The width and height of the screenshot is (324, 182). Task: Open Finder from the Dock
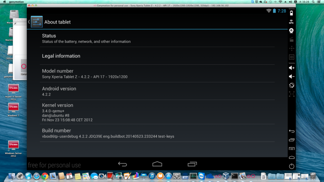click(x=12, y=176)
